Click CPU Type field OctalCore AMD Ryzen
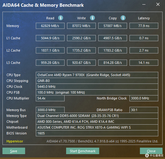This screenshot has width=165, height=159. click(97, 75)
